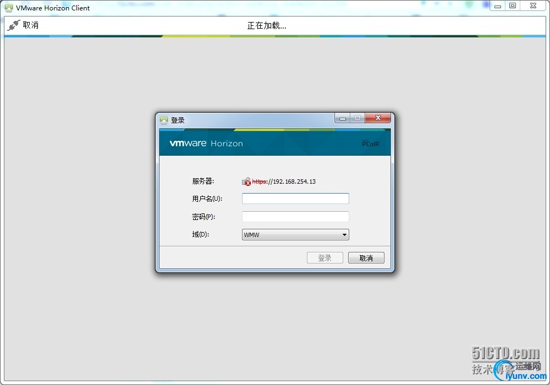Screen dimensions: 550x385
Task: Click the VMware Horizon Client title bar icon
Action: (x=9, y=8)
